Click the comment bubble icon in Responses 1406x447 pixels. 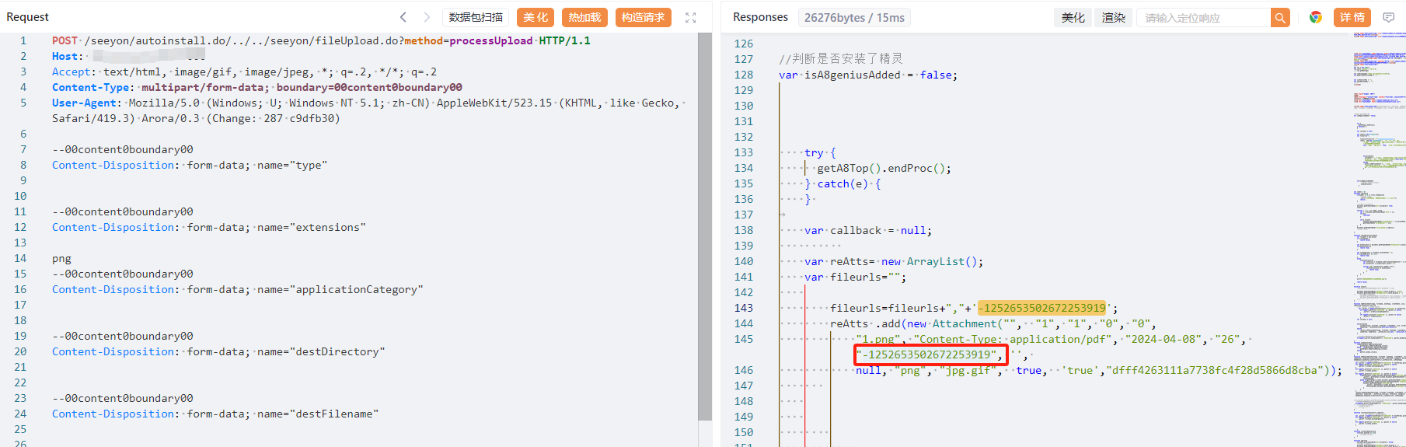coord(1389,17)
